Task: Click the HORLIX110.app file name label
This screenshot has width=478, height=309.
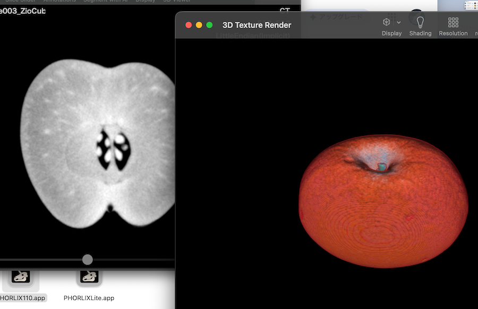Action: coord(22,298)
